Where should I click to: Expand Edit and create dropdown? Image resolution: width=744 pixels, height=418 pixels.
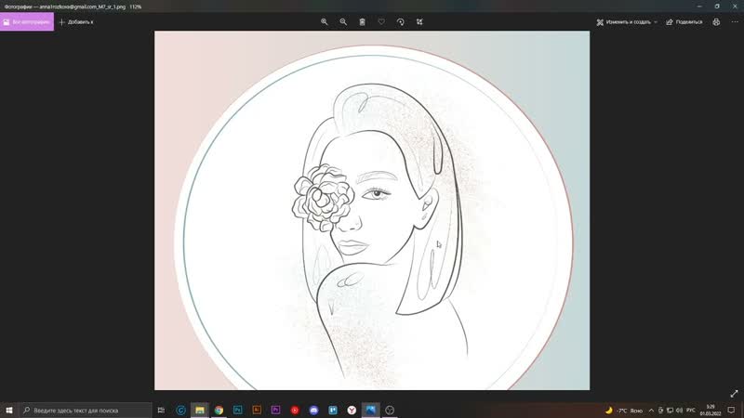point(627,21)
